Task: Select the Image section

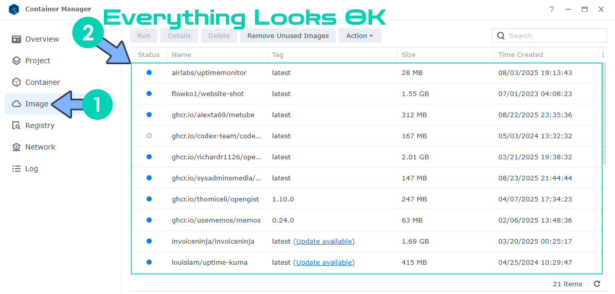Action: (60, 104)
